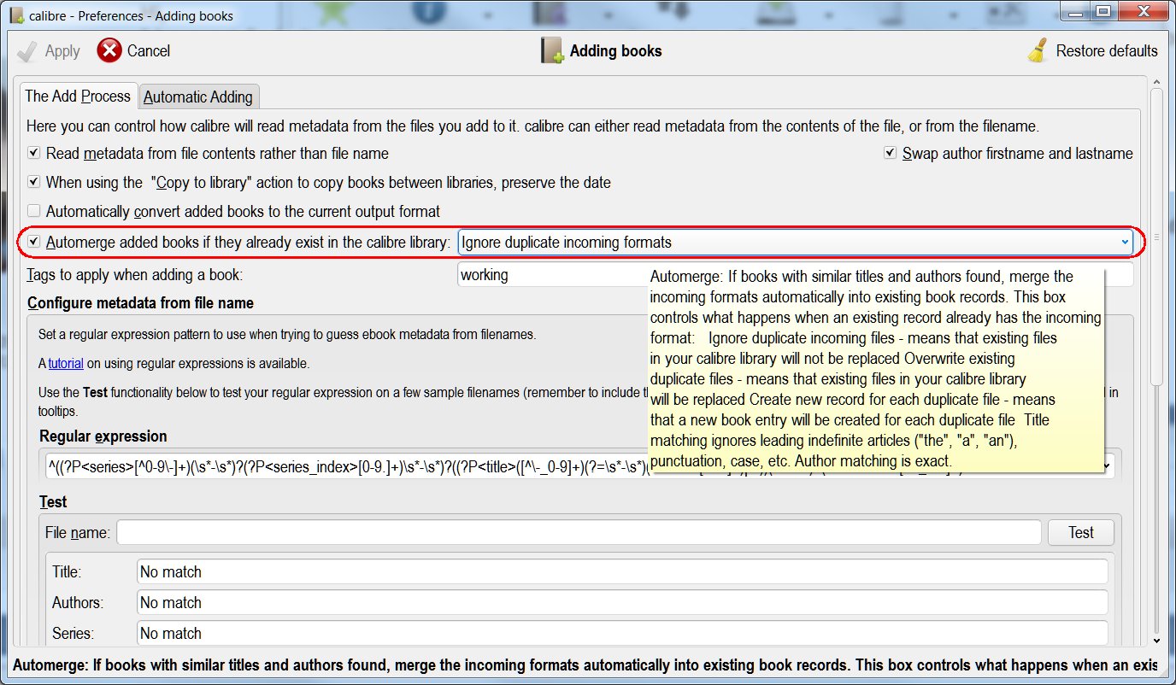
Task: Click the yellow Automerge tooltip text
Action: pos(875,369)
